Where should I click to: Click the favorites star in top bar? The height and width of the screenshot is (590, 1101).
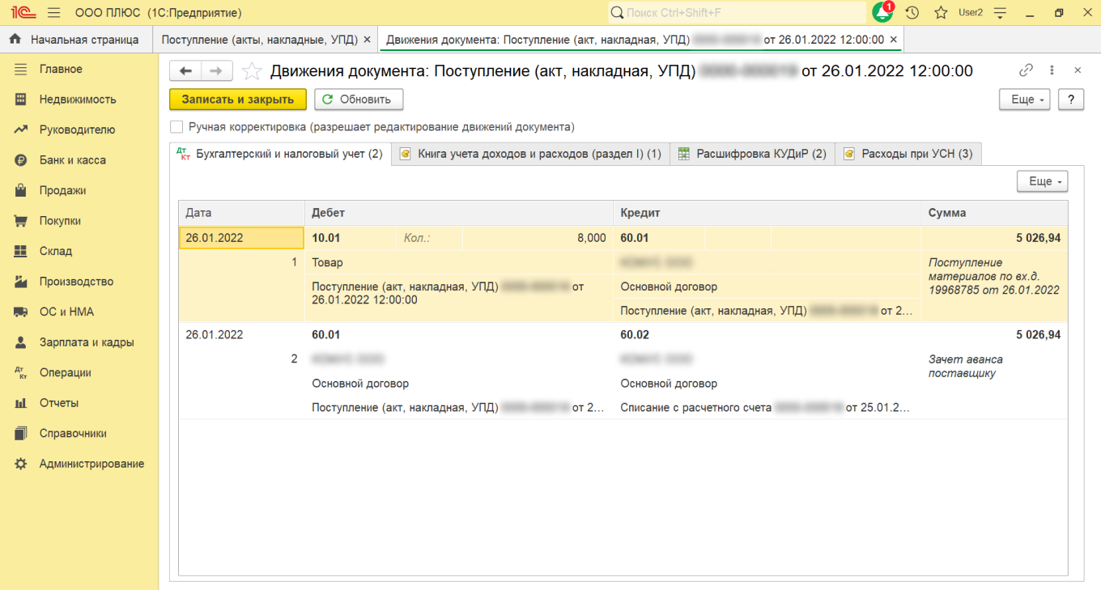(x=941, y=13)
